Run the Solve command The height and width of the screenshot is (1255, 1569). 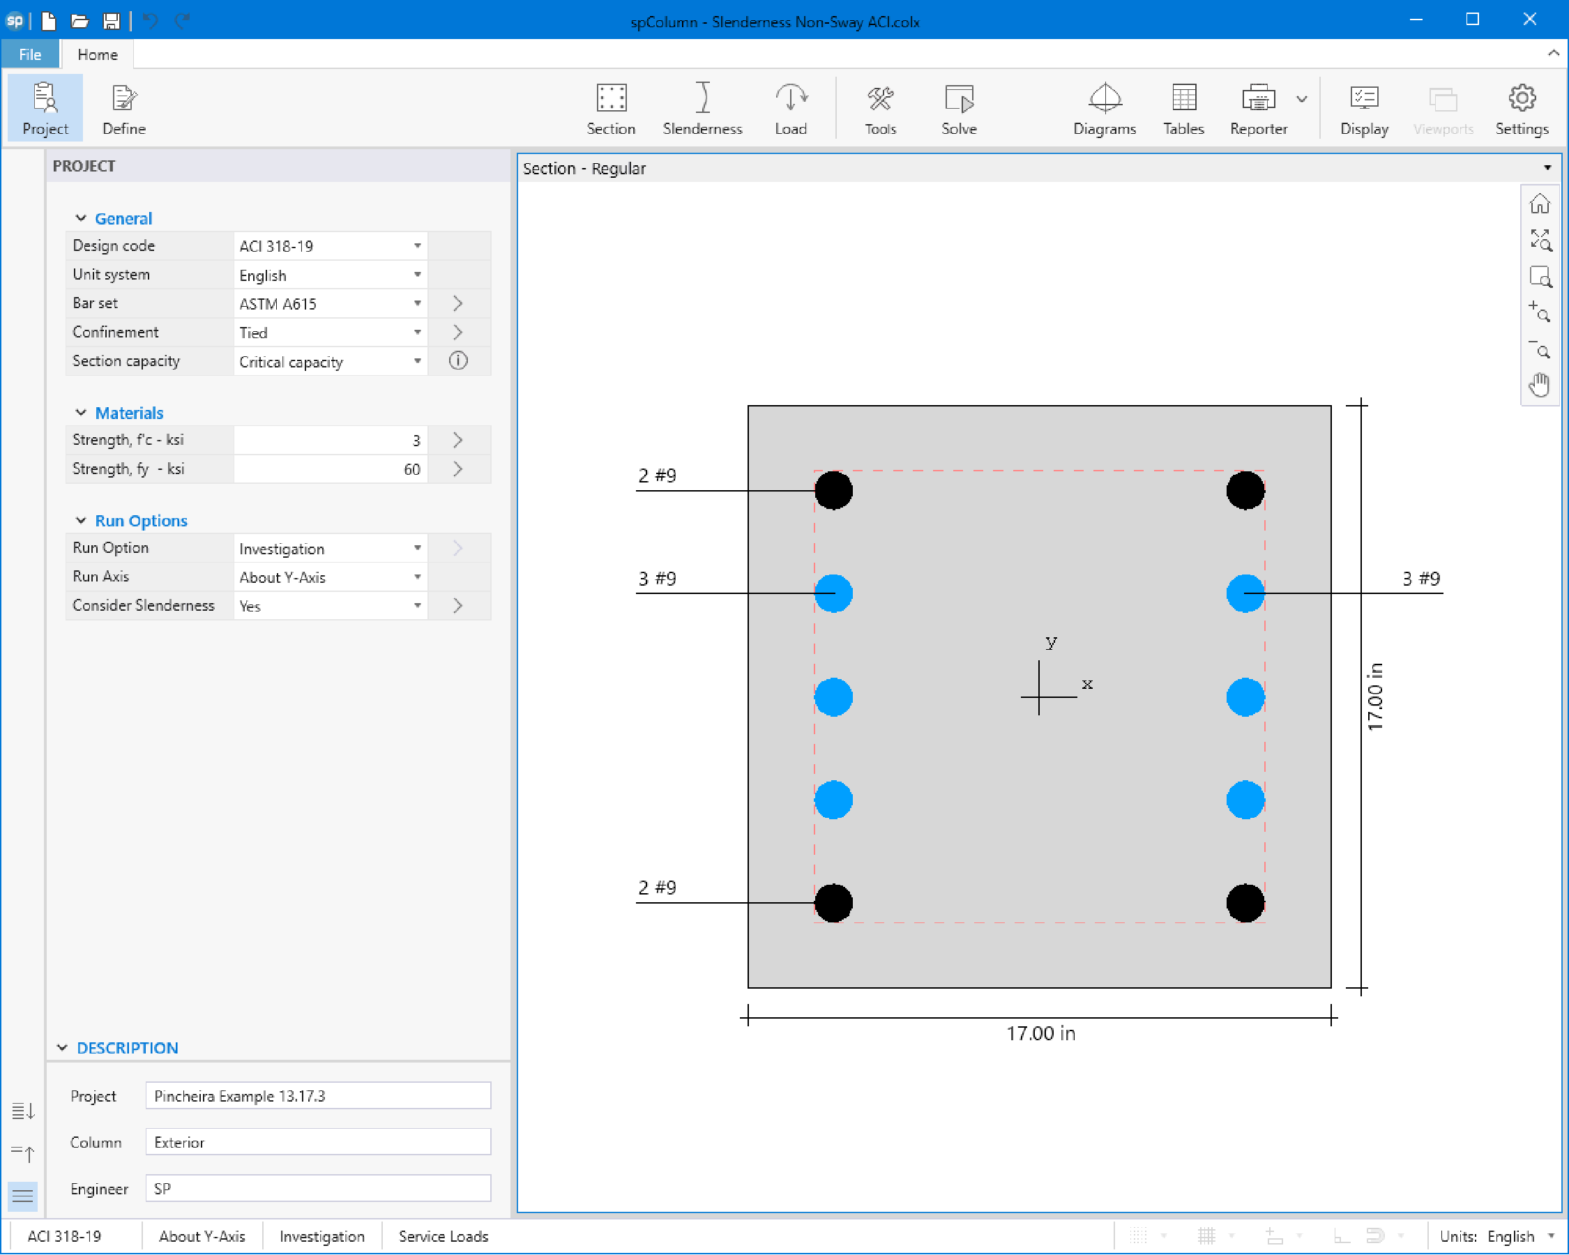tap(958, 107)
